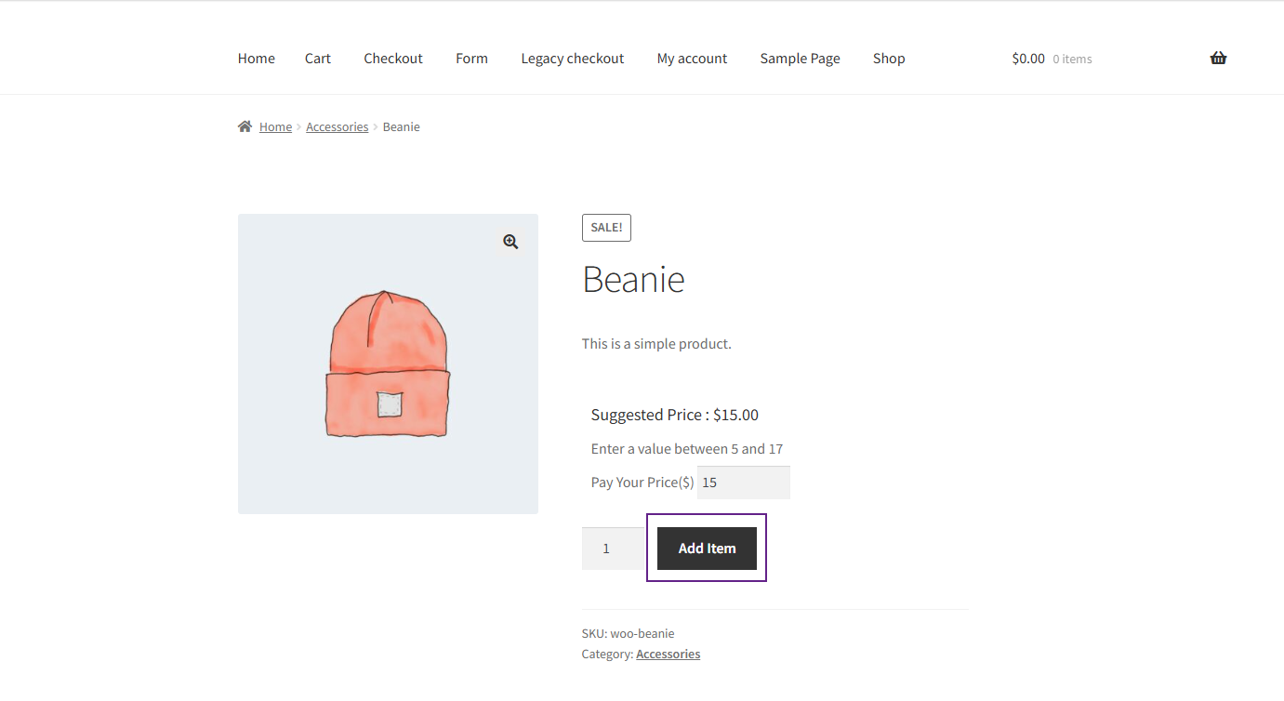Click the Beanie product image
Screen dimensions: 1284x701
(388, 364)
